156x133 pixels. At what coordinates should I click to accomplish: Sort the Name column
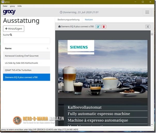[x=48, y=48]
